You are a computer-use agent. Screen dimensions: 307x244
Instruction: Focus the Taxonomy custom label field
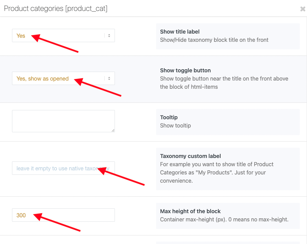click(x=63, y=168)
